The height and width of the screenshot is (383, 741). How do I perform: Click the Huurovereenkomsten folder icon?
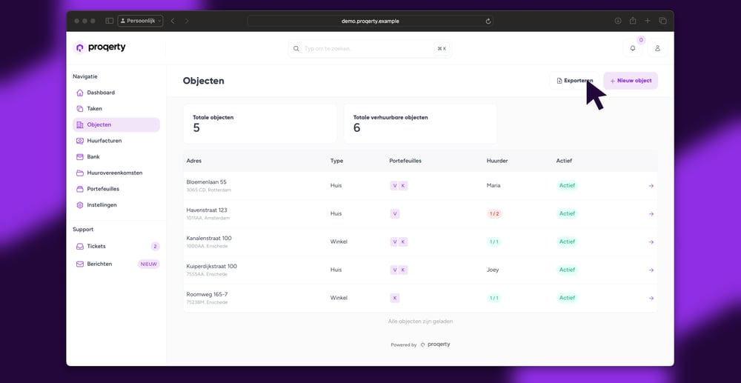[80, 173]
